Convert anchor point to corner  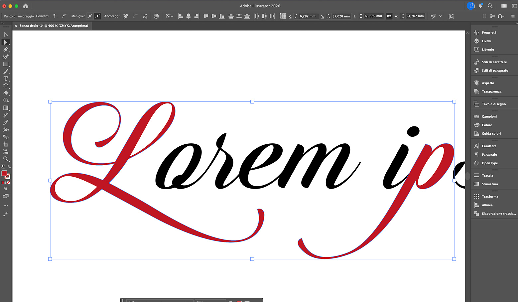click(x=55, y=16)
